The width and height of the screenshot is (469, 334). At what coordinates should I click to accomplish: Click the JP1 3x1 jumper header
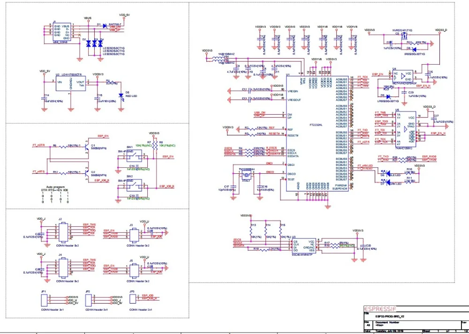point(44,300)
